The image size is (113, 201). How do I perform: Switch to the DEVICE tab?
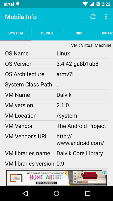click(47, 33)
